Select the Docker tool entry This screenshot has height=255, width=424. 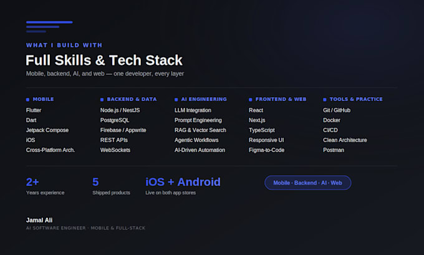332,120
